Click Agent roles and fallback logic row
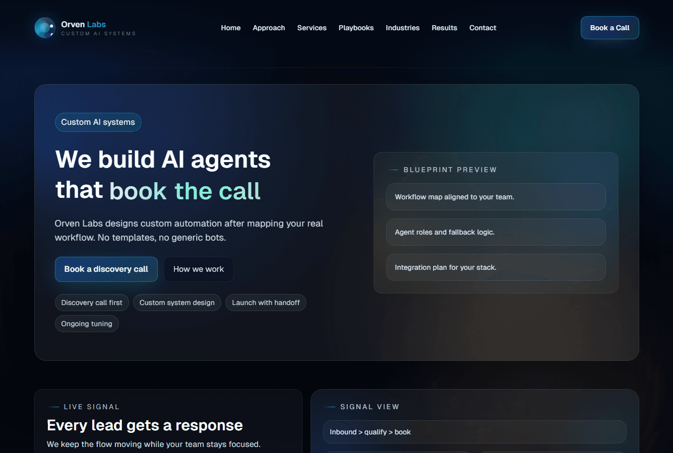The width and height of the screenshot is (673, 453). (496, 232)
